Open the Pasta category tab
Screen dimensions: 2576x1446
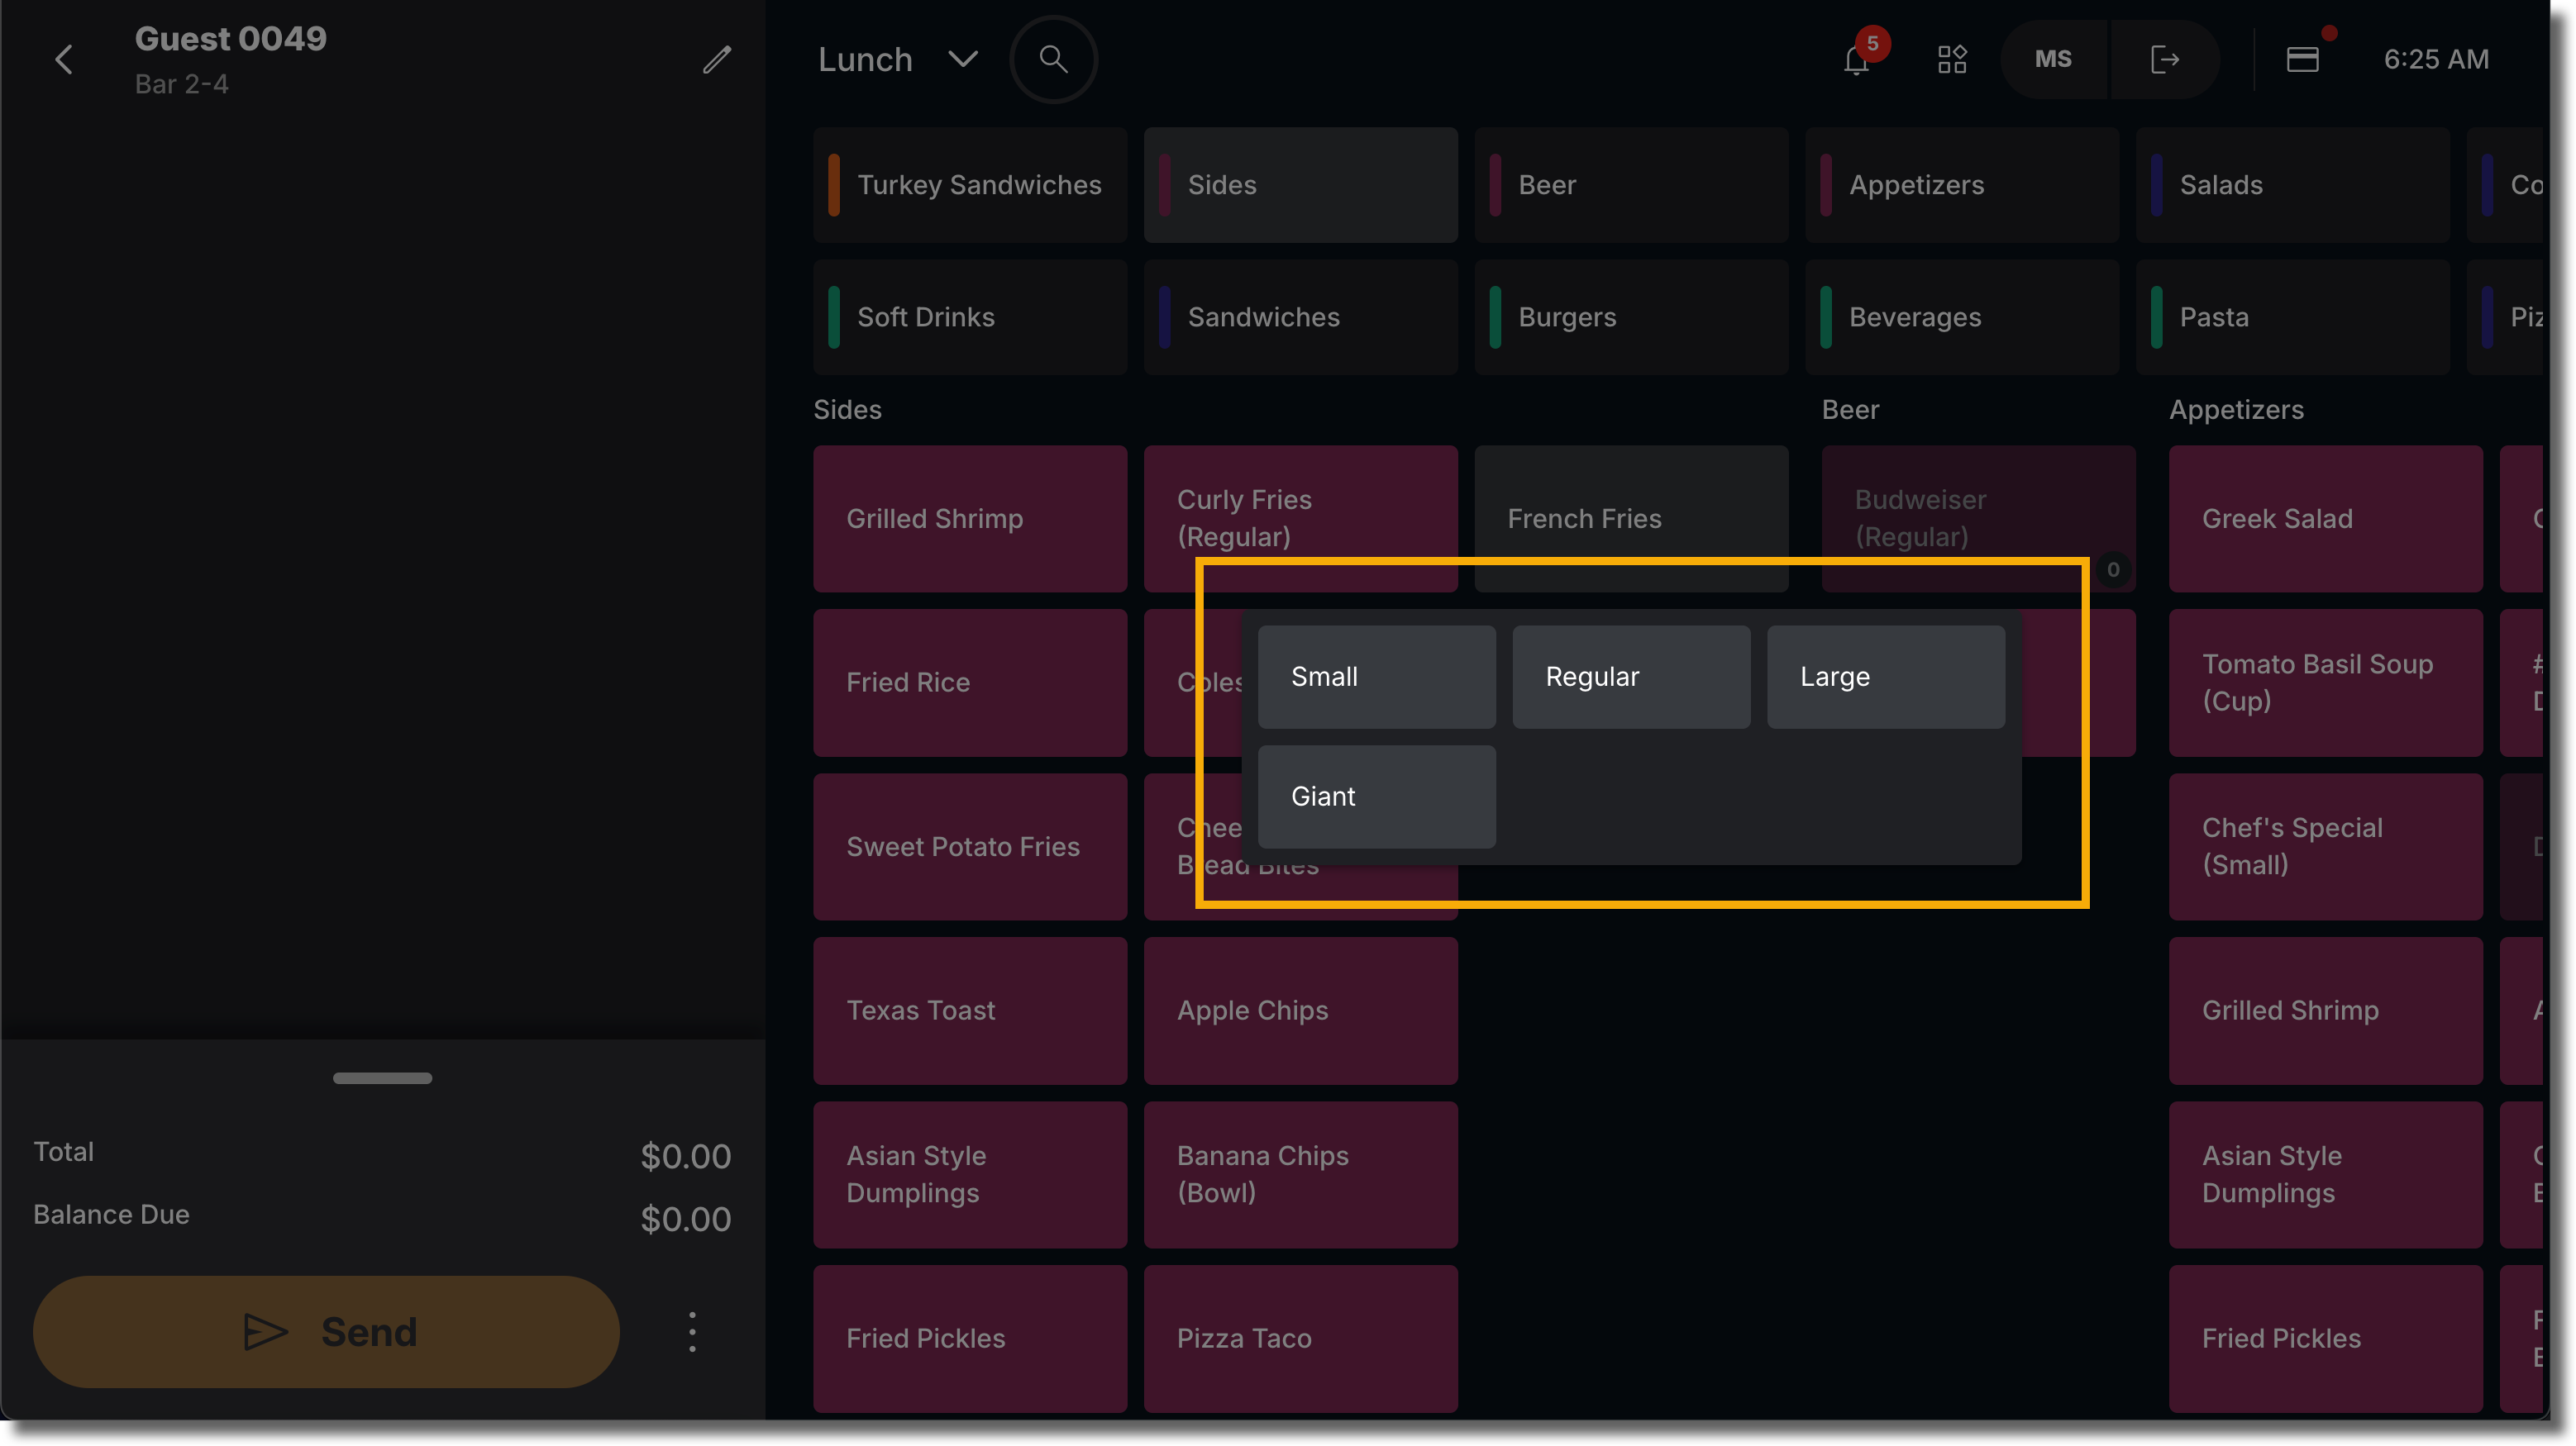coord(2292,316)
